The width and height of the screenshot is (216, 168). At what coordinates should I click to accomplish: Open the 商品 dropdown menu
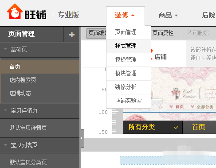[x=168, y=15]
